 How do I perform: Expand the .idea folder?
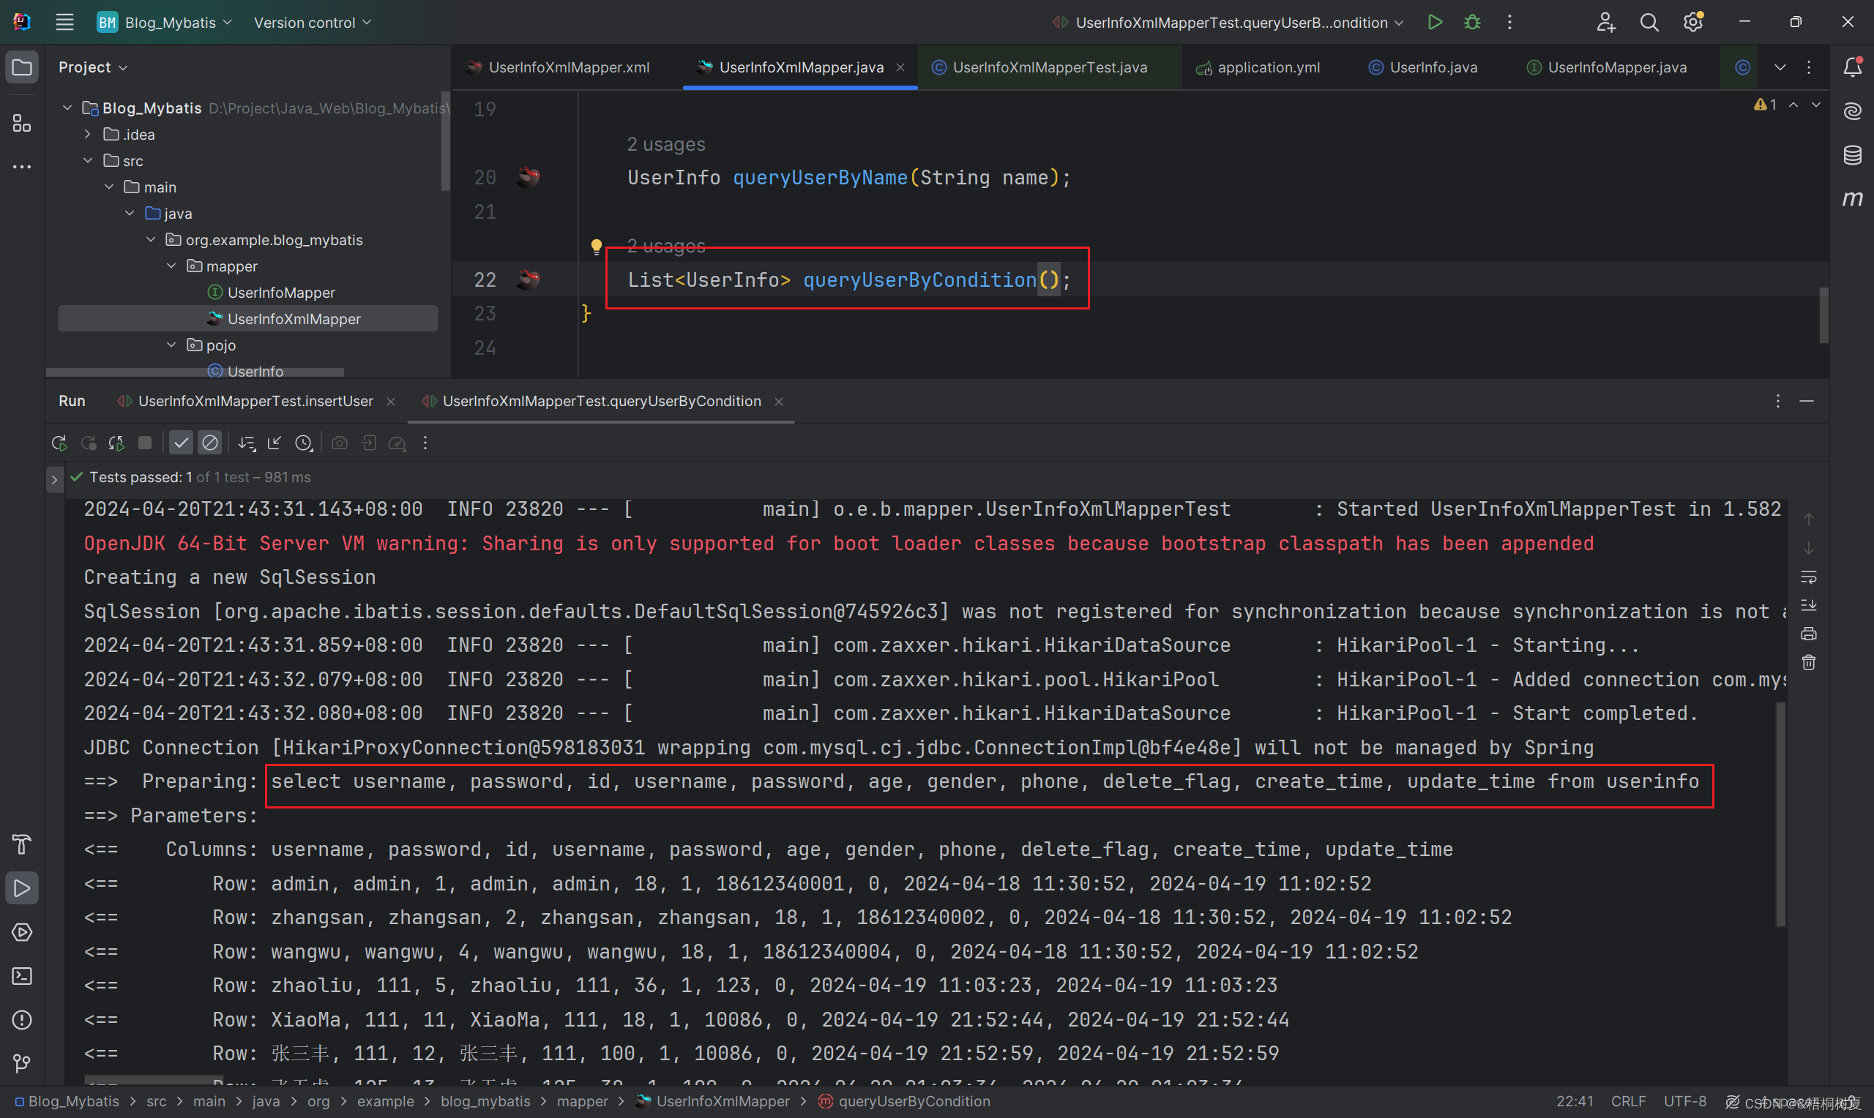88,134
